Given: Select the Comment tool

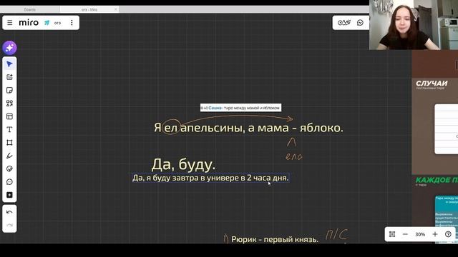Looking at the screenshot, I should coord(9,182).
